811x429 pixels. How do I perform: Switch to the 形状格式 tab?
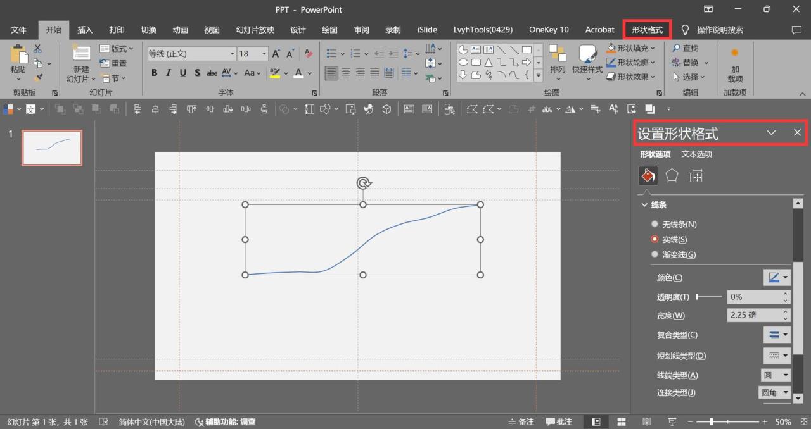(647, 30)
